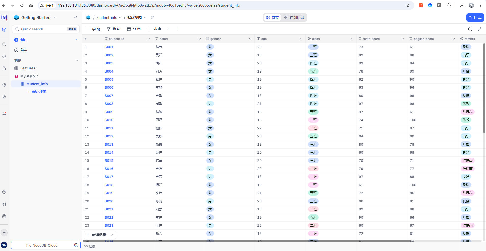The width and height of the screenshot is (486, 251).
Task: Click the 新增记录 add record button
Action: pos(96,235)
